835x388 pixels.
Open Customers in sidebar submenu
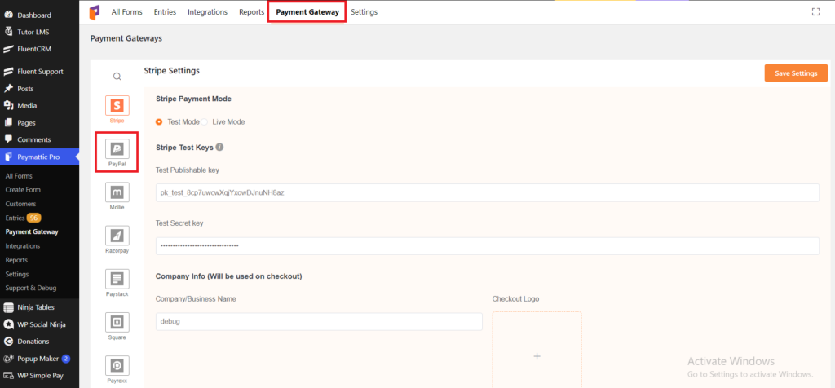point(20,204)
